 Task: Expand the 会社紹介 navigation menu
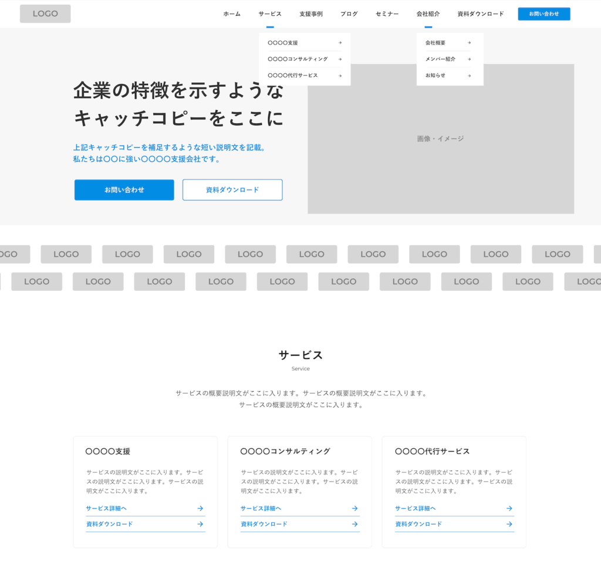coord(428,14)
